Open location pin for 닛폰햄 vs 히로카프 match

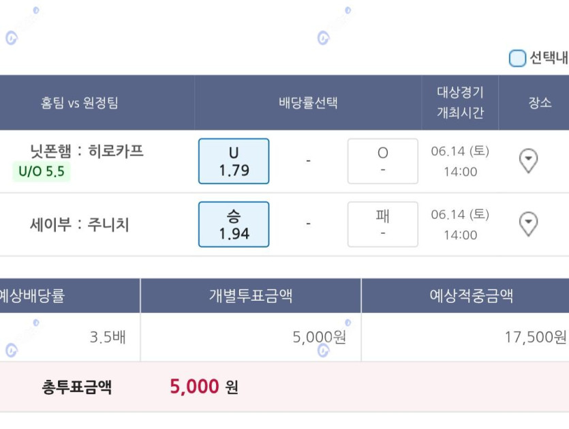coord(528,160)
